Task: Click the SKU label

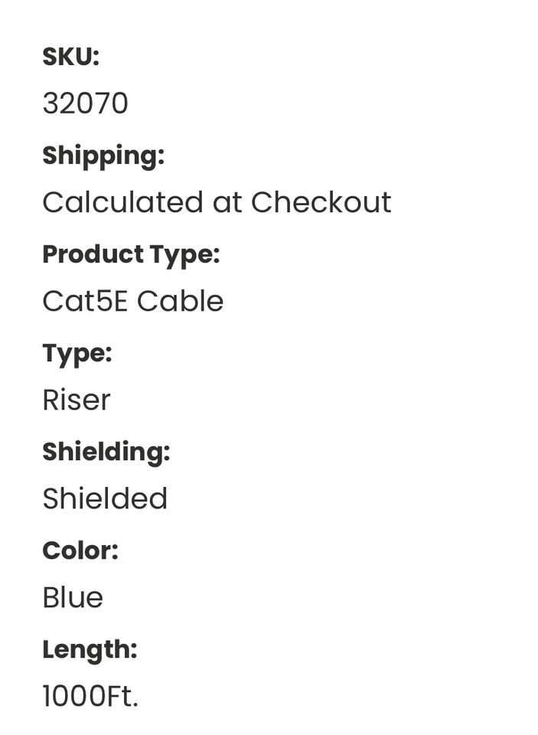Action: [x=70, y=57]
